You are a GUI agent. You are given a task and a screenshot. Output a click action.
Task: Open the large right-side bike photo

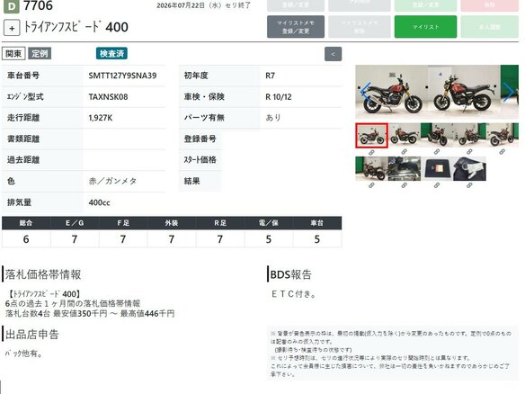(x=464, y=92)
